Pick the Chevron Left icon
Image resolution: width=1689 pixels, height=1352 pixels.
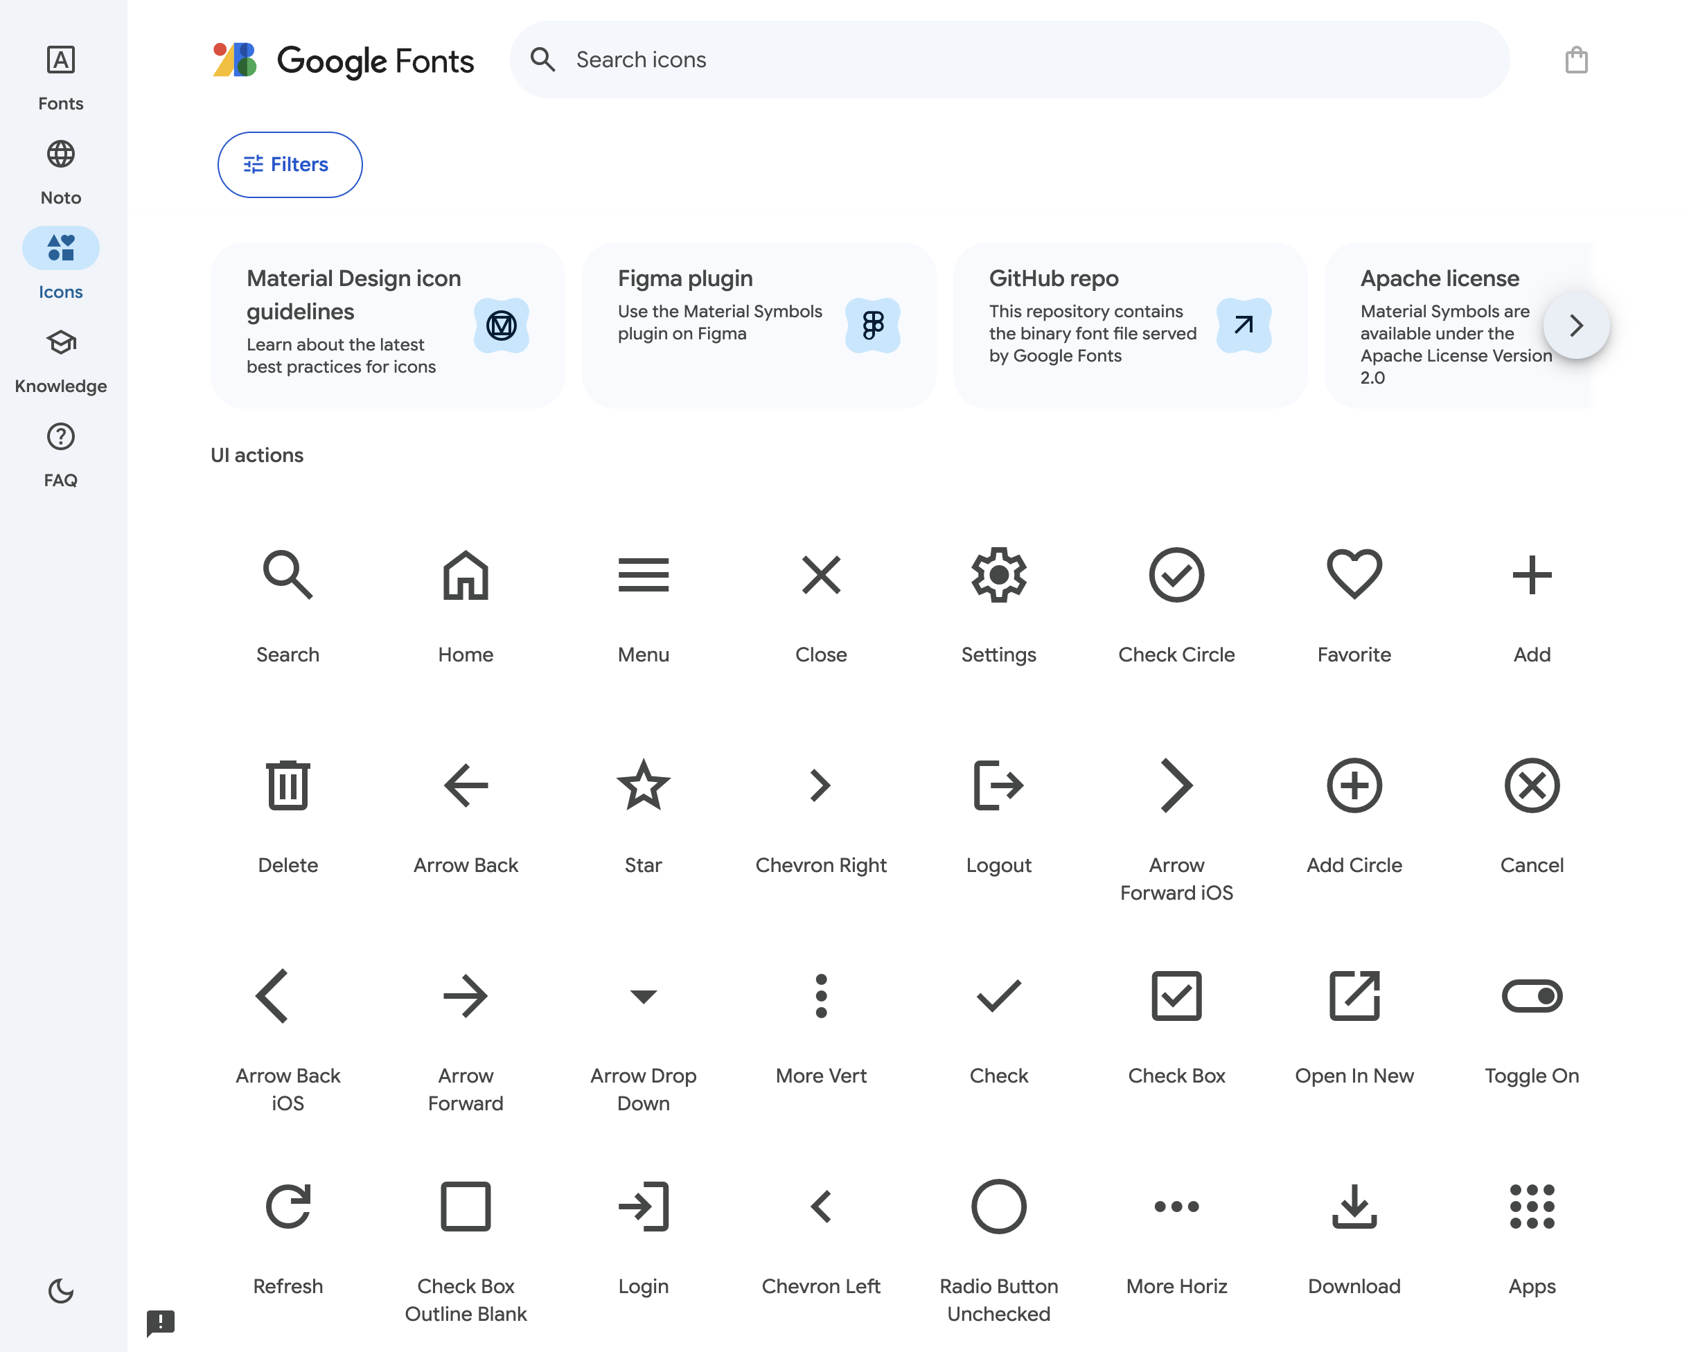(x=821, y=1207)
